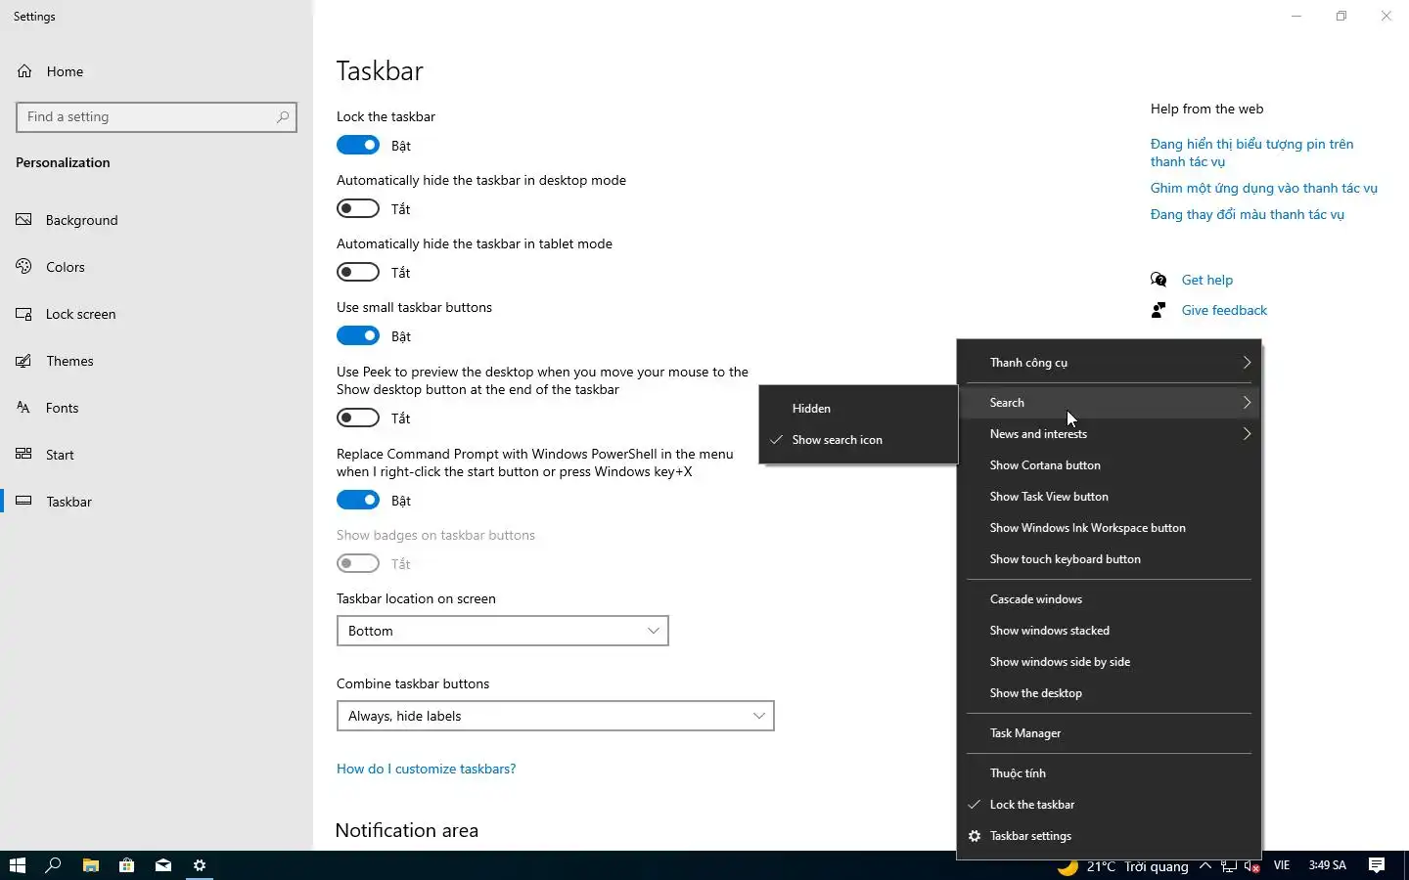
Task: Click the Give feedback person icon
Action: (1159, 310)
